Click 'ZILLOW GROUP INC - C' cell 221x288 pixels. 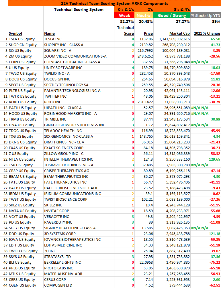coord(79,153)
